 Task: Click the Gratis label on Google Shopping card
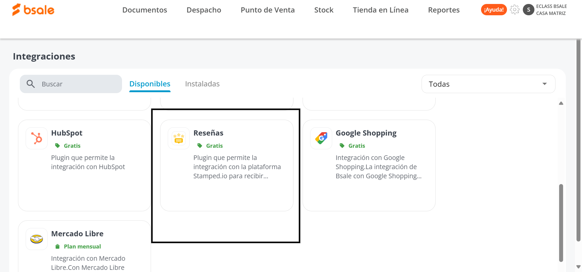click(x=357, y=146)
